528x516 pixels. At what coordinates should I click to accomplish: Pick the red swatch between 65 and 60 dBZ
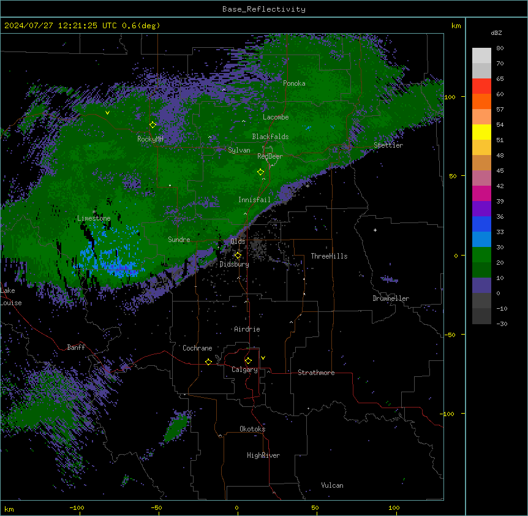[x=481, y=86]
